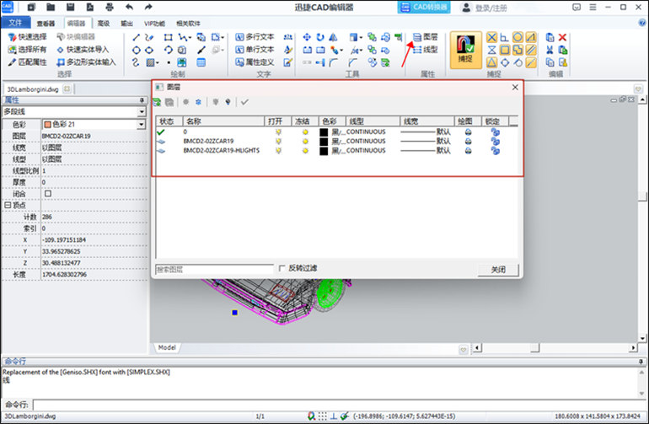
Task: Switch to the 查看器 viewer tab
Action: (46, 24)
